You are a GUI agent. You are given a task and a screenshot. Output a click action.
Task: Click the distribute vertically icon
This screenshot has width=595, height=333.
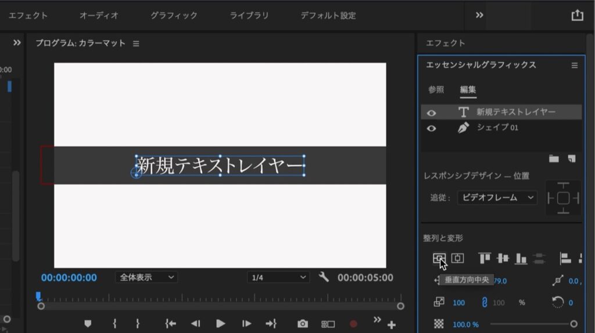[x=539, y=258]
